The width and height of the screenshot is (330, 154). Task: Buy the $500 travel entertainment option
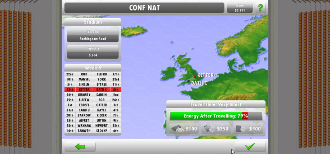248,129
